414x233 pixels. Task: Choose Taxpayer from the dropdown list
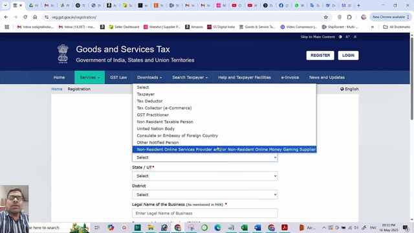[x=224, y=94]
